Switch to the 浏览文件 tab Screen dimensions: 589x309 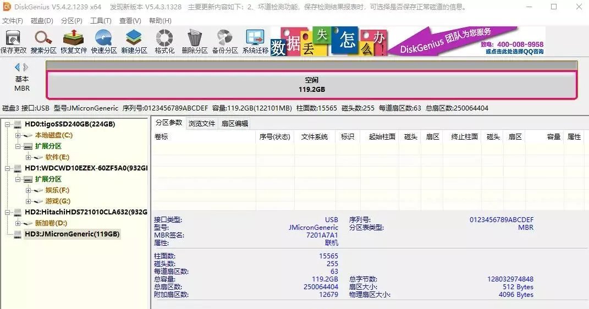(x=202, y=124)
